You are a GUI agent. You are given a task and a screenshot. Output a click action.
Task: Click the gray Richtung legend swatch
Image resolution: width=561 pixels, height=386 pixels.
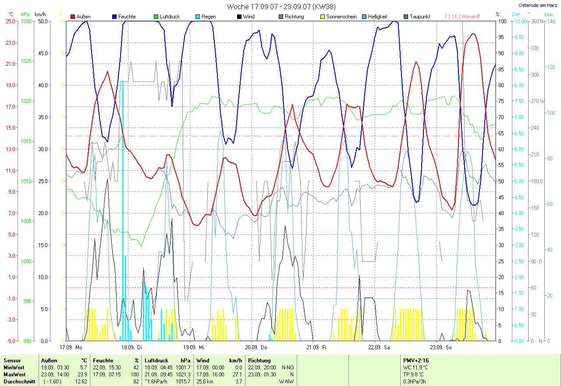tap(281, 17)
